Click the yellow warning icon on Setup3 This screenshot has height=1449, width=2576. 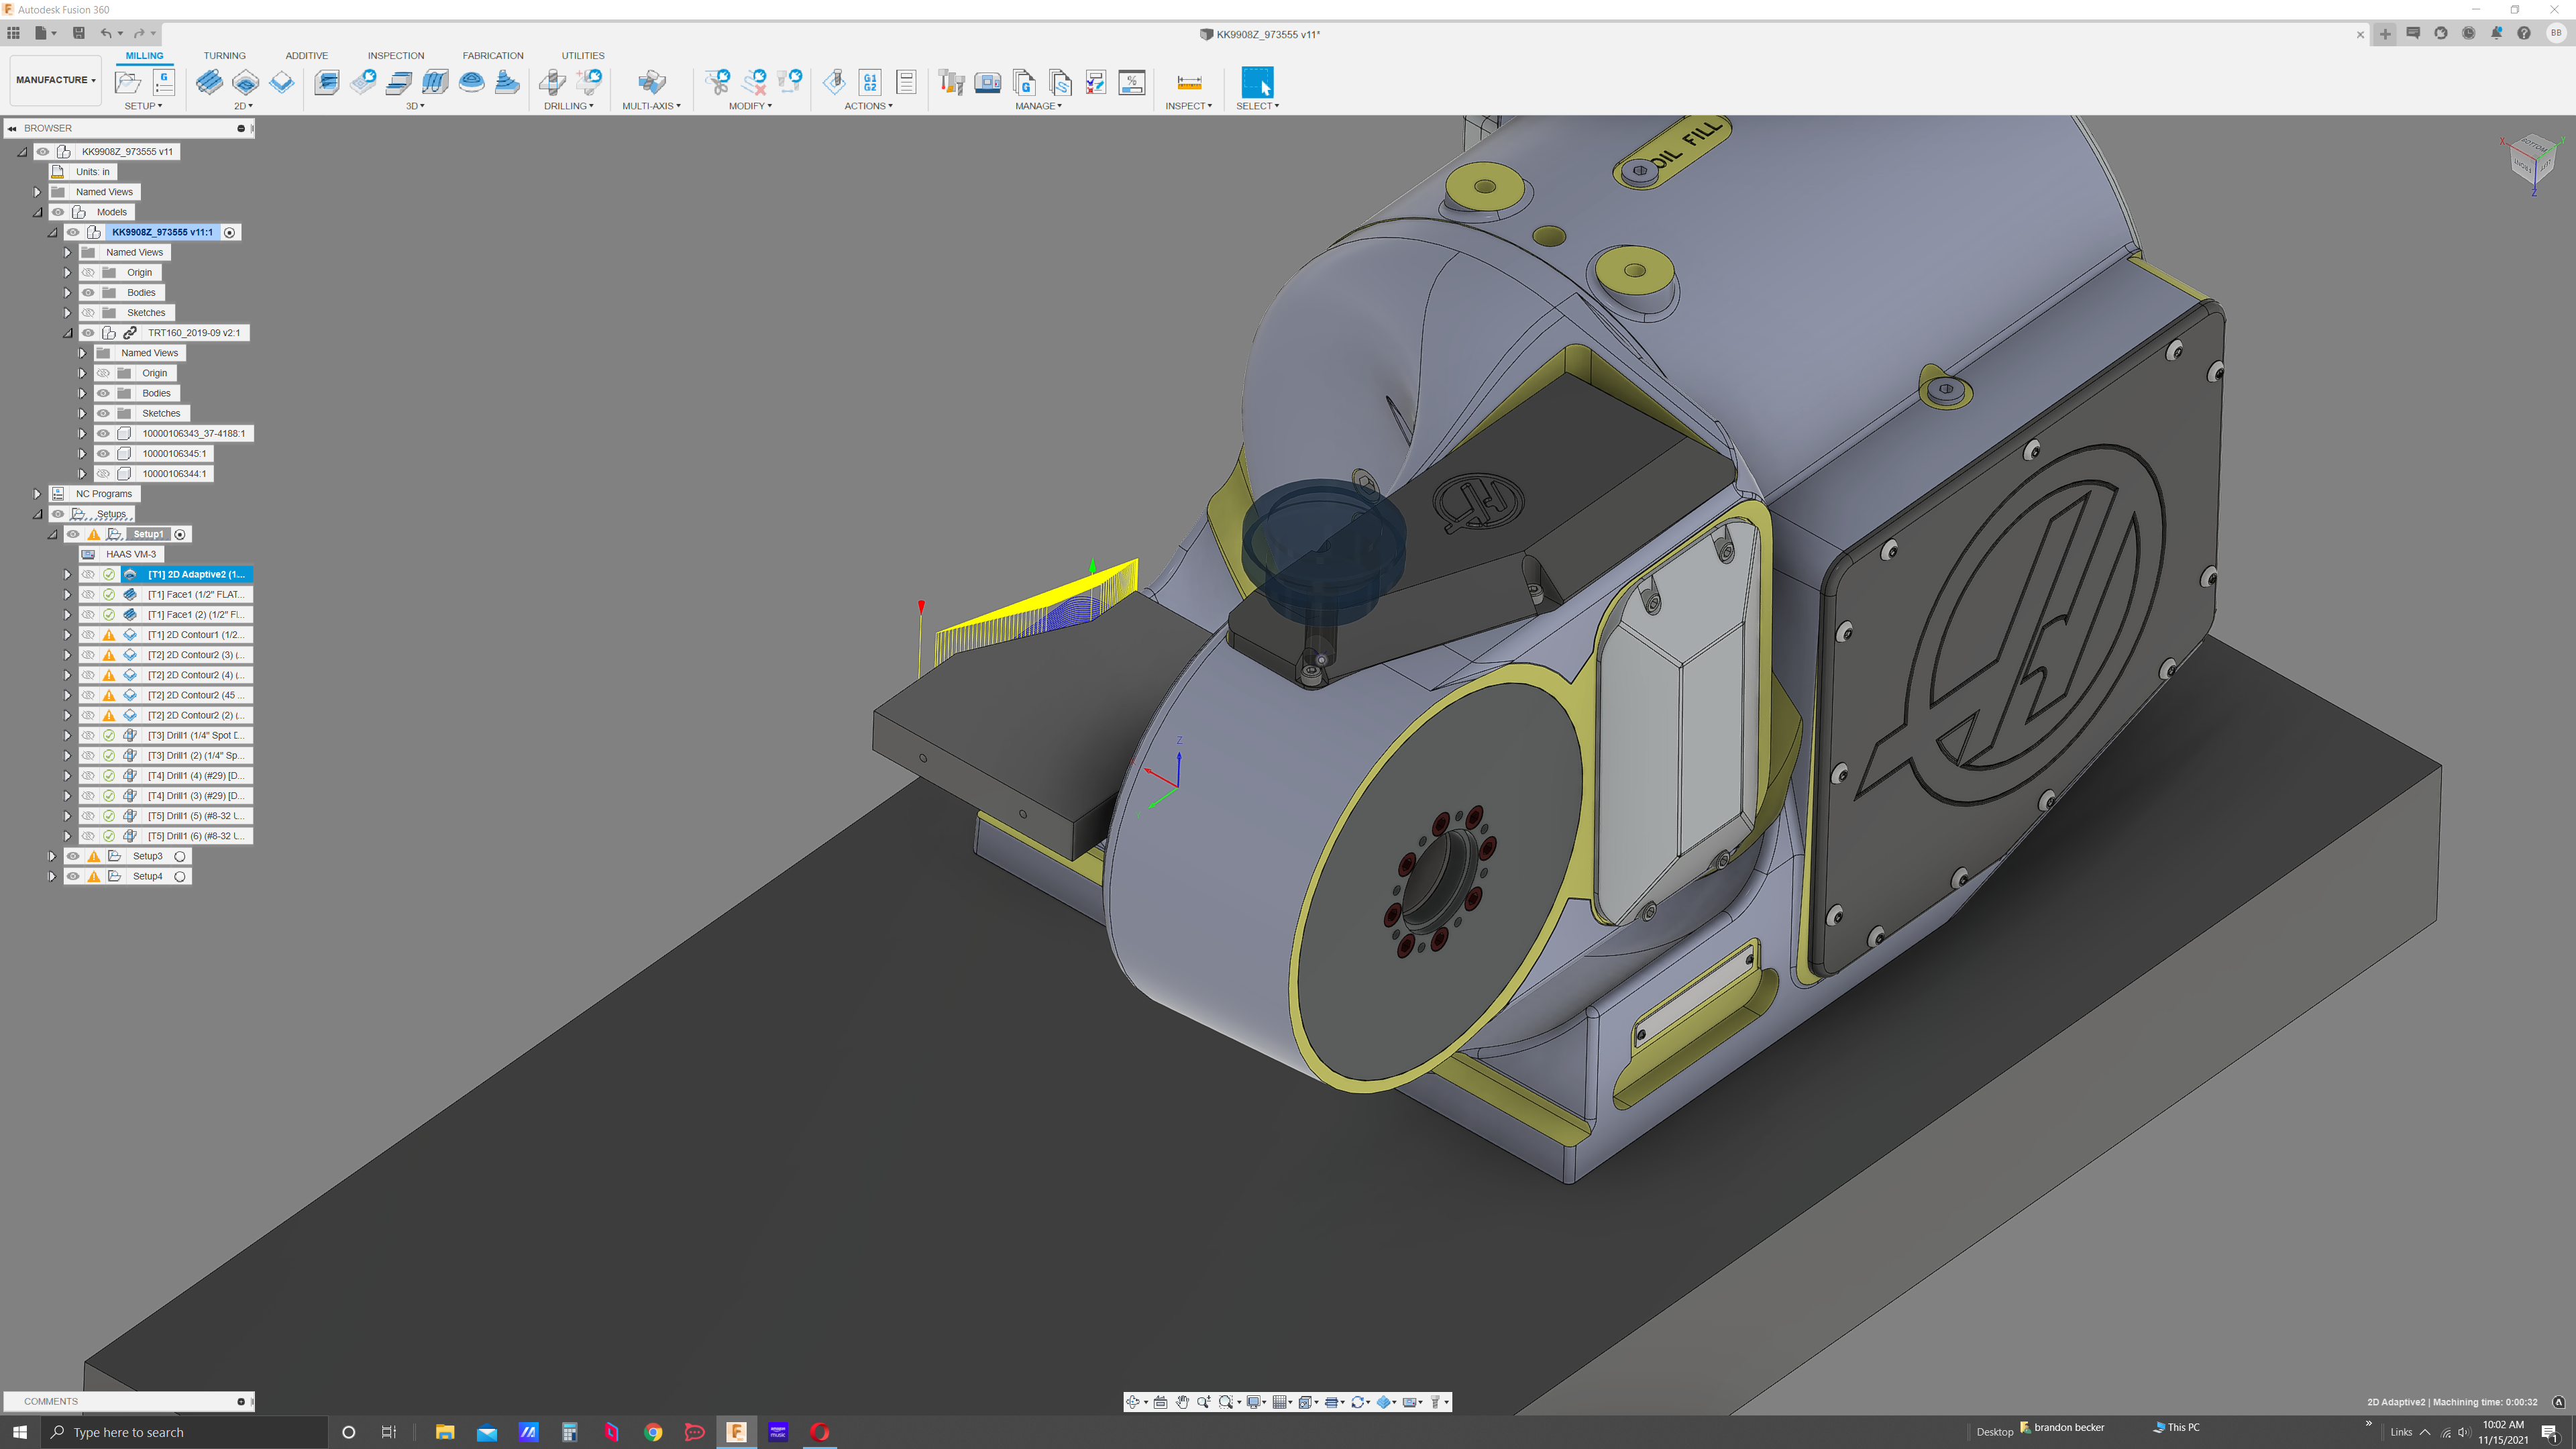tap(94, 856)
